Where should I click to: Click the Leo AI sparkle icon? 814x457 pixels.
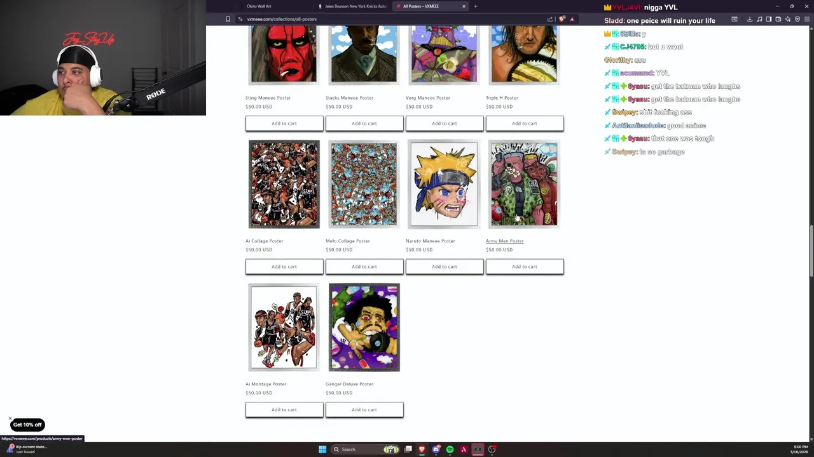coord(788,19)
